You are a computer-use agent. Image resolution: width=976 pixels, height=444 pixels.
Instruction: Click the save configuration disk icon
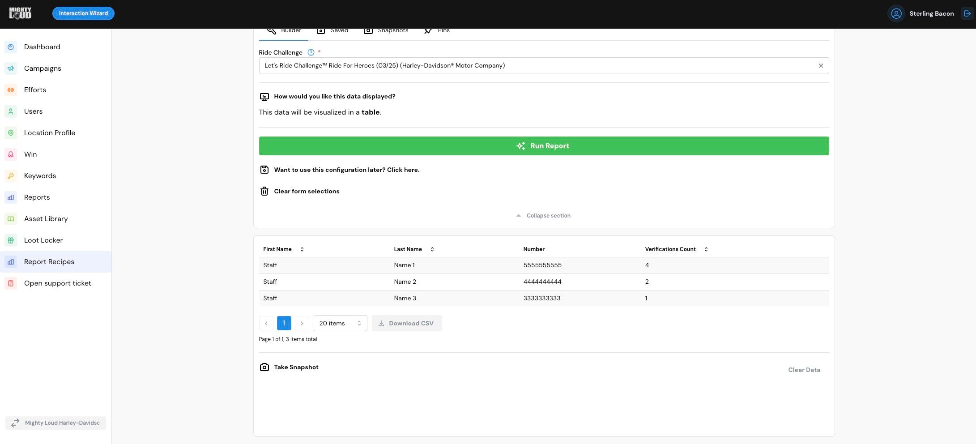264,170
